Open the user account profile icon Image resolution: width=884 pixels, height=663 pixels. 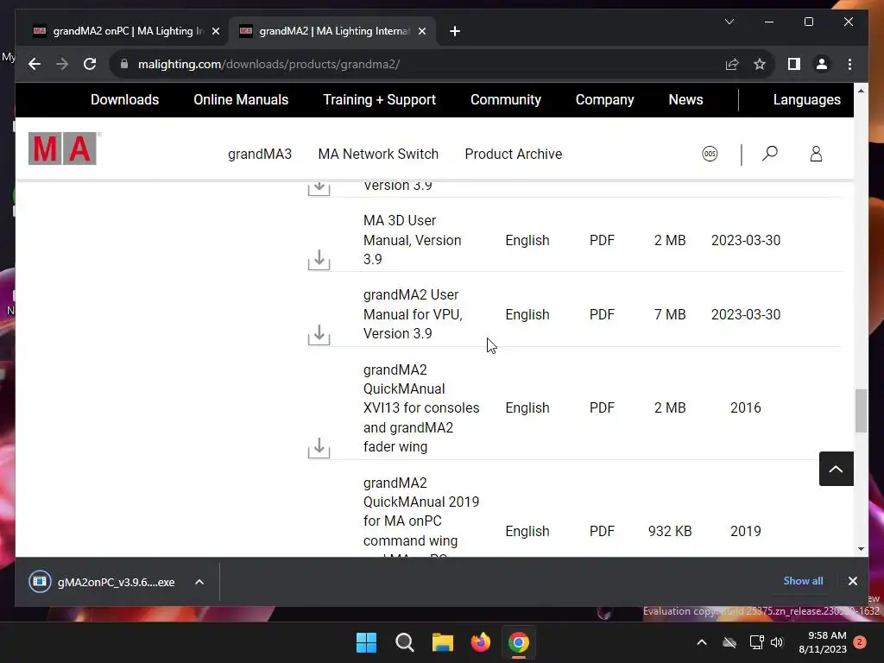point(816,154)
